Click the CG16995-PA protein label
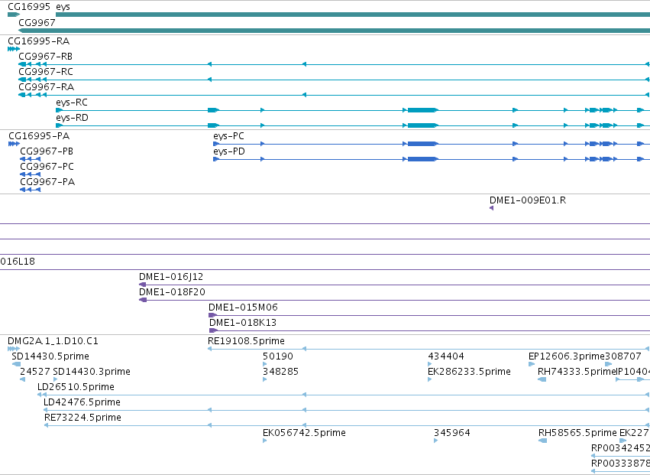The width and height of the screenshot is (650, 475). coord(39,136)
